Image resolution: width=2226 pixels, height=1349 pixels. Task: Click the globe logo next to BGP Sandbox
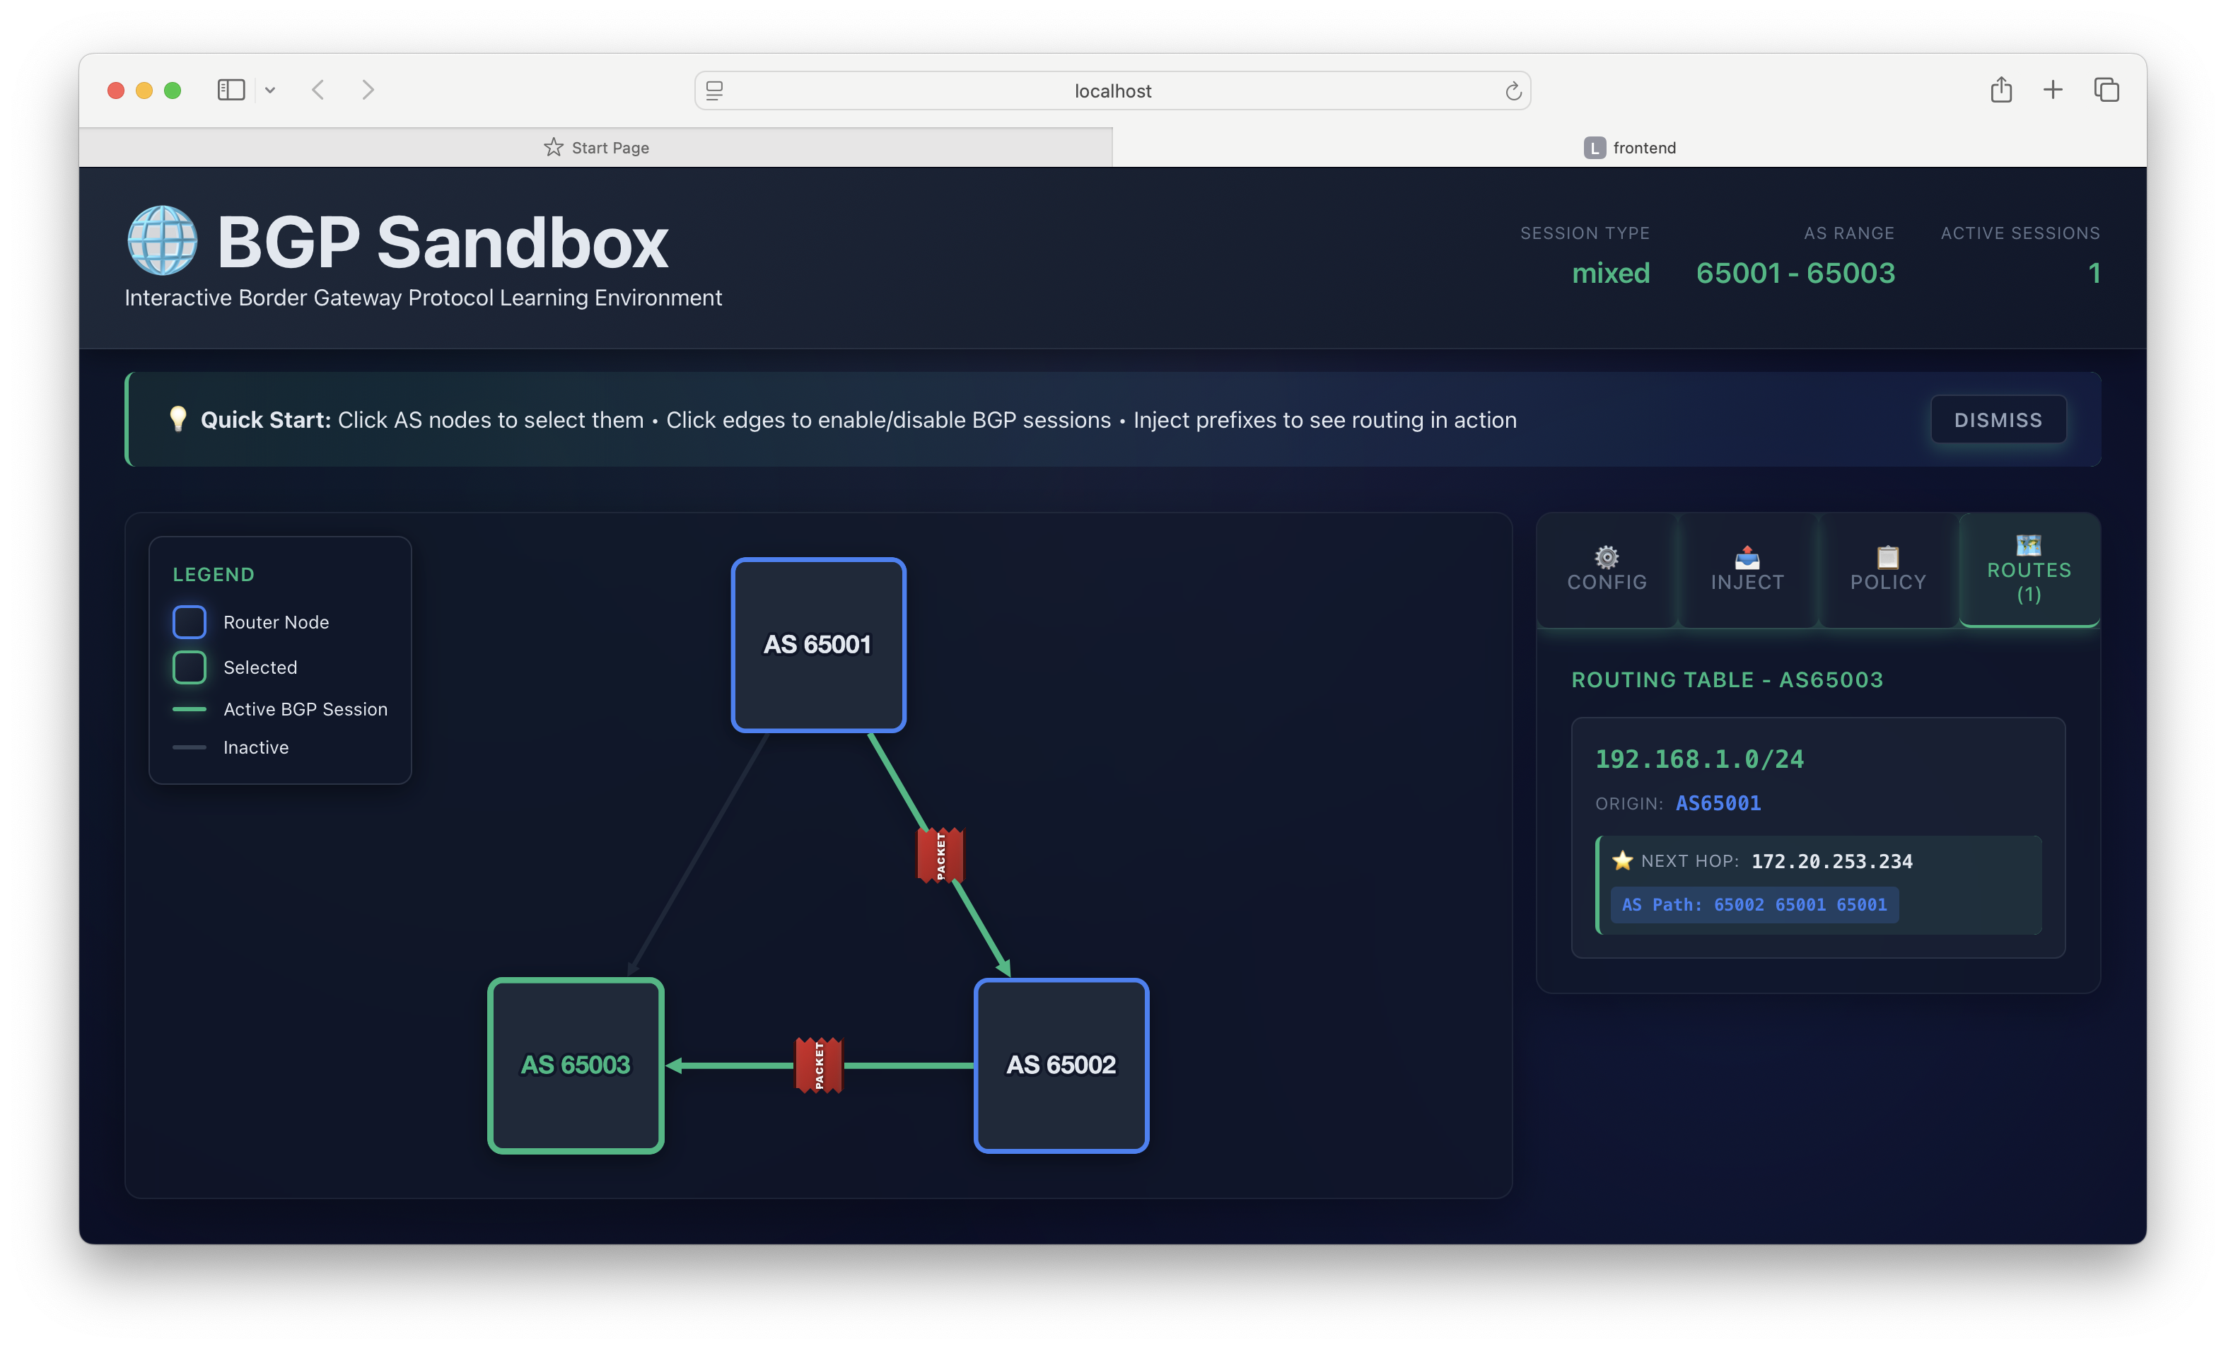(x=163, y=241)
